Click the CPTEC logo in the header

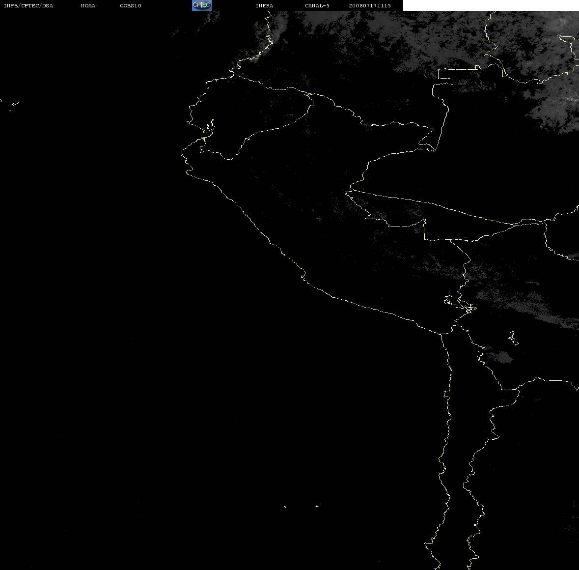tap(202, 5)
